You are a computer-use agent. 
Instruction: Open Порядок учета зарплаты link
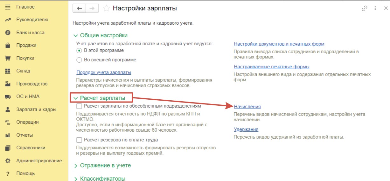(x=104, y=72)
